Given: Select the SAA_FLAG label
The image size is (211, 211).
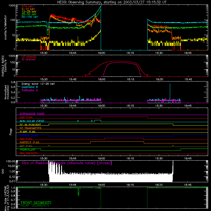Looking at the screenshot, I should coord(26,139).
